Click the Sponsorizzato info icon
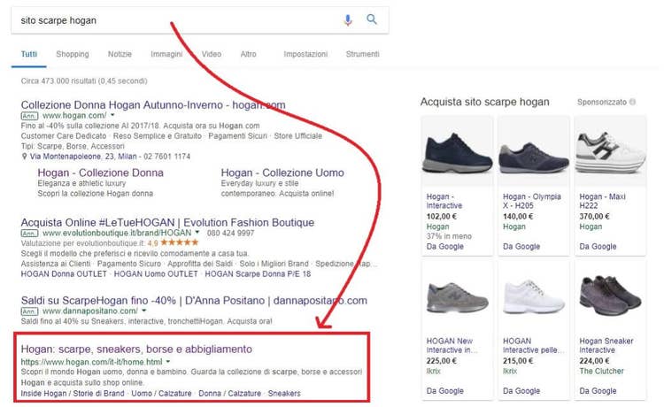664x407 pixels. click(x=632, y=102)
